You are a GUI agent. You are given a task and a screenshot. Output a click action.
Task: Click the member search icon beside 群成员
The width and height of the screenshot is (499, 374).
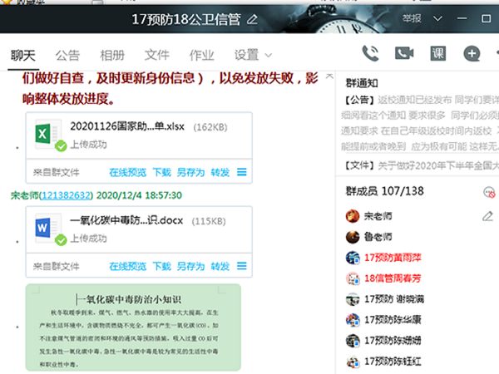488,192
